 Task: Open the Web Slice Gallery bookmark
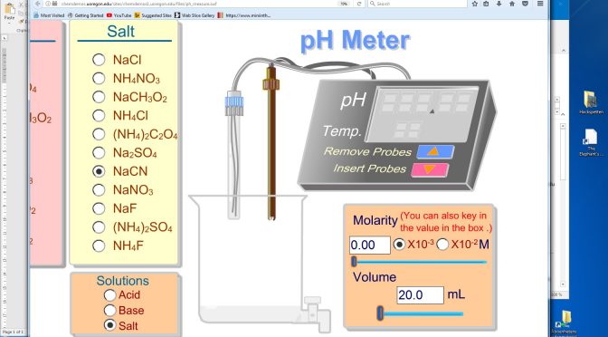pos(195,15)
